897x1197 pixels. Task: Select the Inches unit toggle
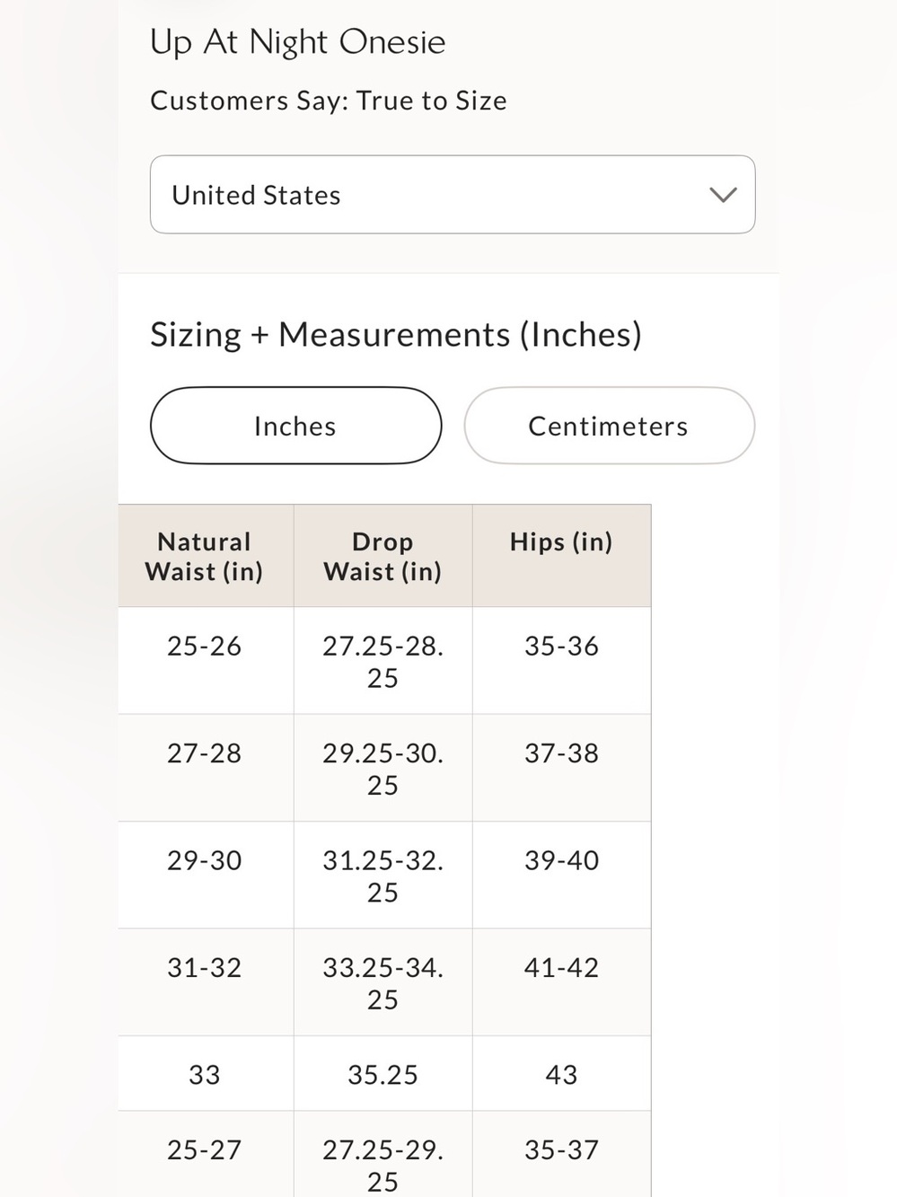coord(295,426)
